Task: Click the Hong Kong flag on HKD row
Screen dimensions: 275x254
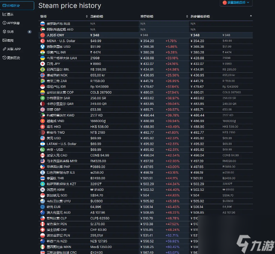Action: point(42,127)
